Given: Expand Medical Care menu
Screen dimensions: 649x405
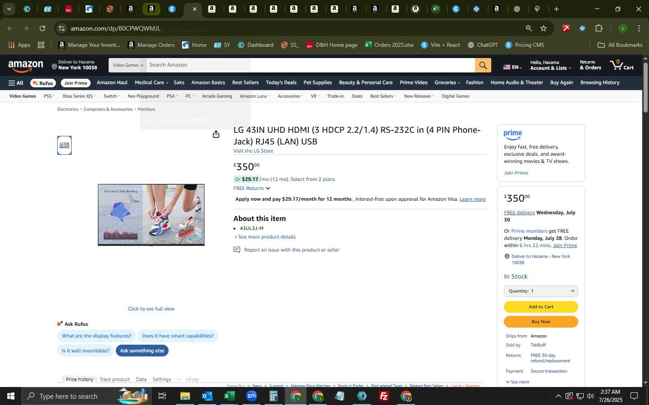Looking at the screenshot, I should point(151,83).
